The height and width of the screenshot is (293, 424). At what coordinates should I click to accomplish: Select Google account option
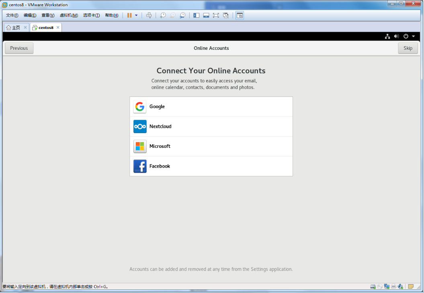click(x=211, y=107)
